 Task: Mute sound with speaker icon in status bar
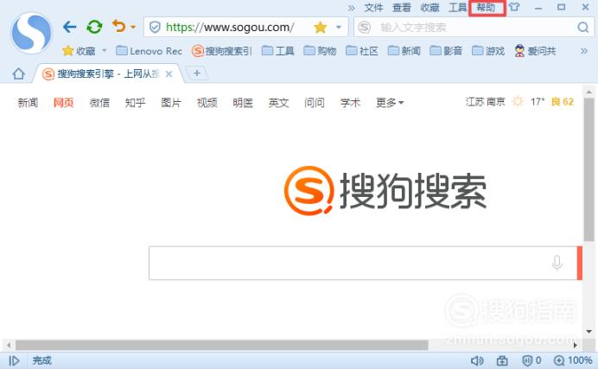(x=477, y=360)
